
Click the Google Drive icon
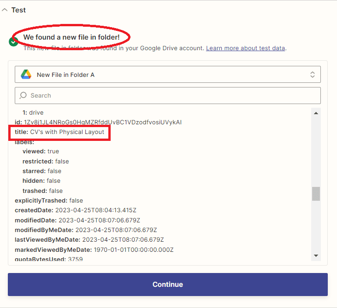pyautogui.click(x=26, y=75)
